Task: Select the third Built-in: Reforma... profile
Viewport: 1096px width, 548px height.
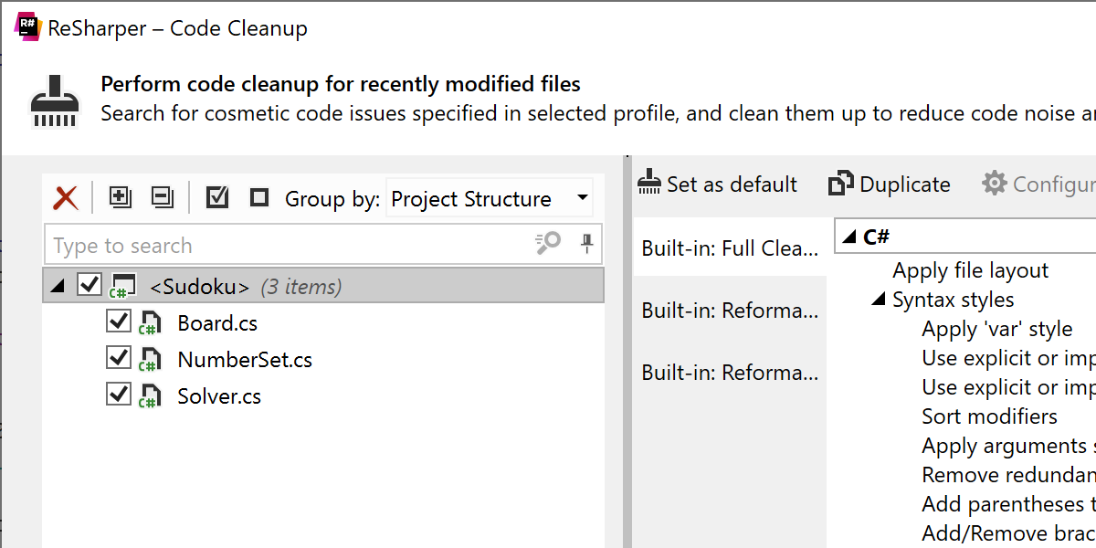Action: pyautogui.click(x=730, y=373)
